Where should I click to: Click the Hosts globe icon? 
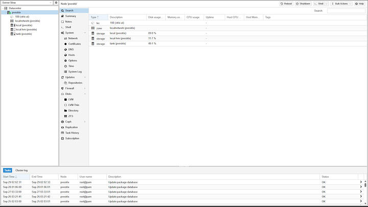pyautogui.click(x=65, y=55)
